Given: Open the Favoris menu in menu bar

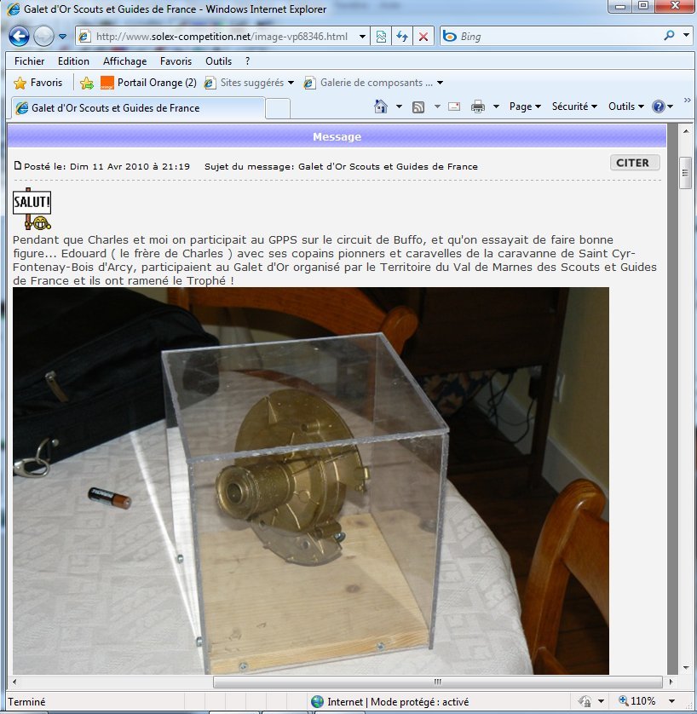Looking at the screenshot, I should coord(176,61).
